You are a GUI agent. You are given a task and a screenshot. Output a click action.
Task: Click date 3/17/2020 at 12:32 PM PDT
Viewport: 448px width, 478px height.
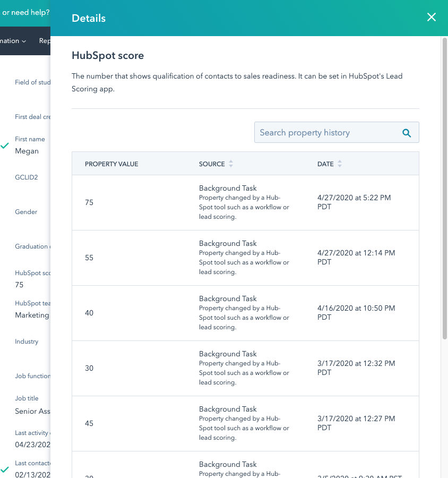point(356,368)
